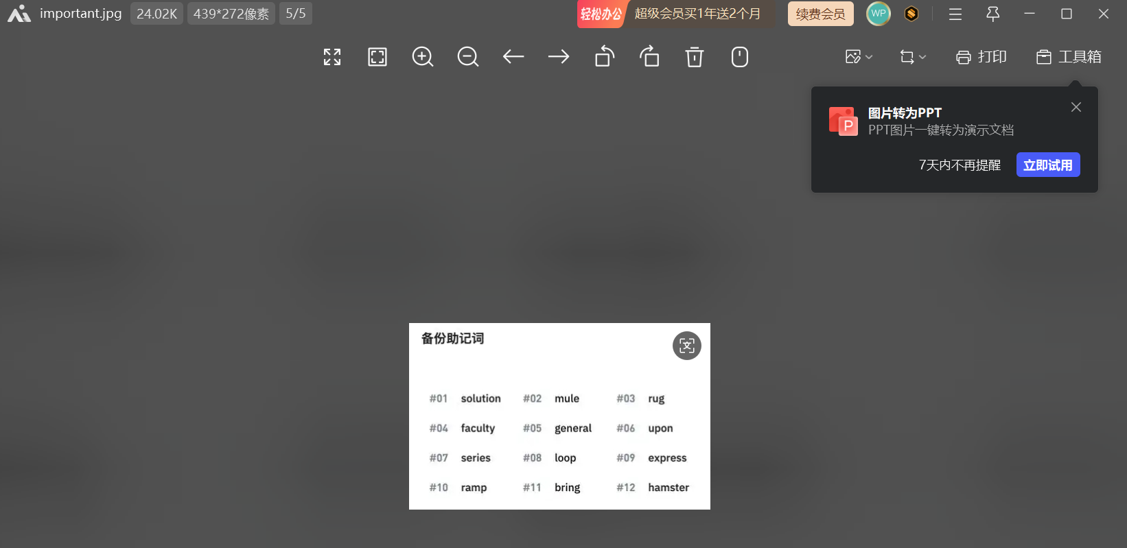Screen dimensions: 1127x548
Task: Delete the current image with trash icon
Action: 695,57
